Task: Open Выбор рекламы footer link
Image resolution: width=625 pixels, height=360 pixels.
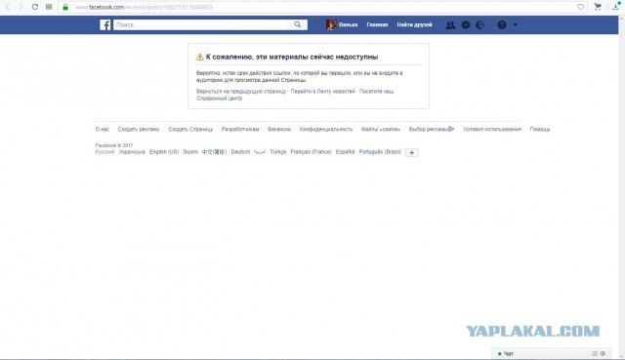Action: pos(432,129)
